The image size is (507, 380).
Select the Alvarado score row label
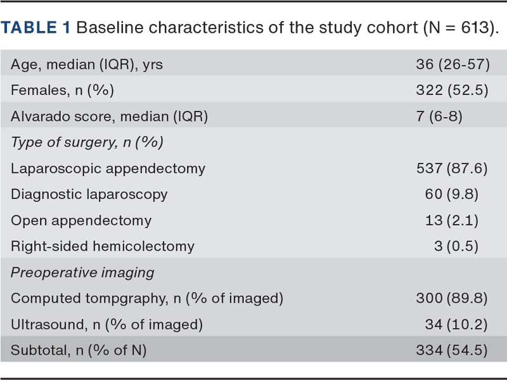tap(109, 117)
